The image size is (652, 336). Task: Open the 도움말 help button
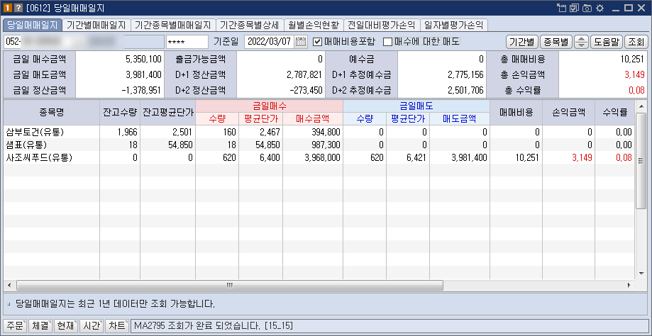[x=607, y=42]
